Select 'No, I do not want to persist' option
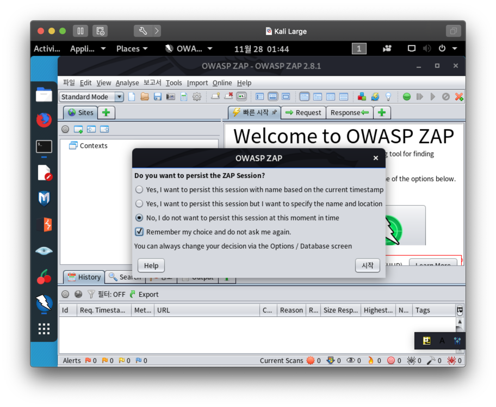 pyautogui.click(x=237, y=218)
